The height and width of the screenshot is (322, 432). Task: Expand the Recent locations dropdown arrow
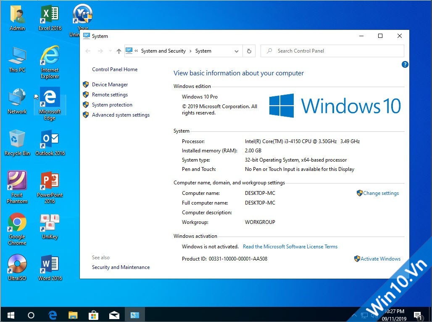[110, 51]
